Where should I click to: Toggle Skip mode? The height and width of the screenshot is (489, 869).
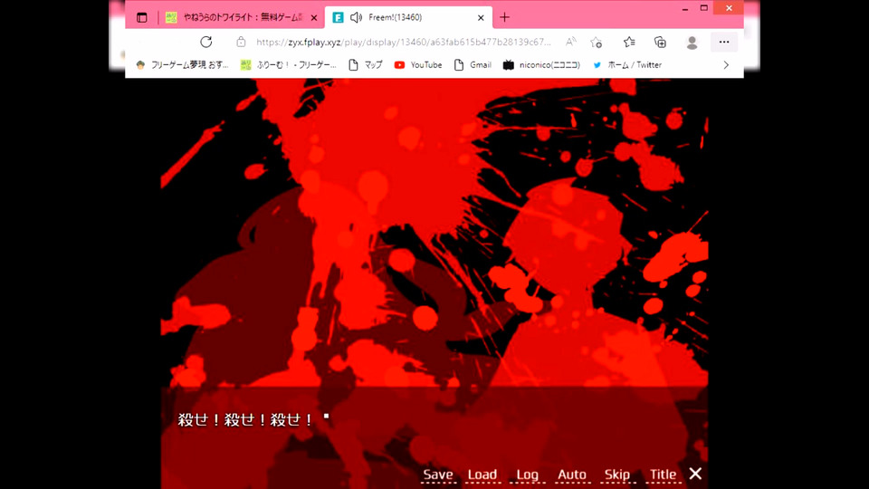[x=616, y=475]
